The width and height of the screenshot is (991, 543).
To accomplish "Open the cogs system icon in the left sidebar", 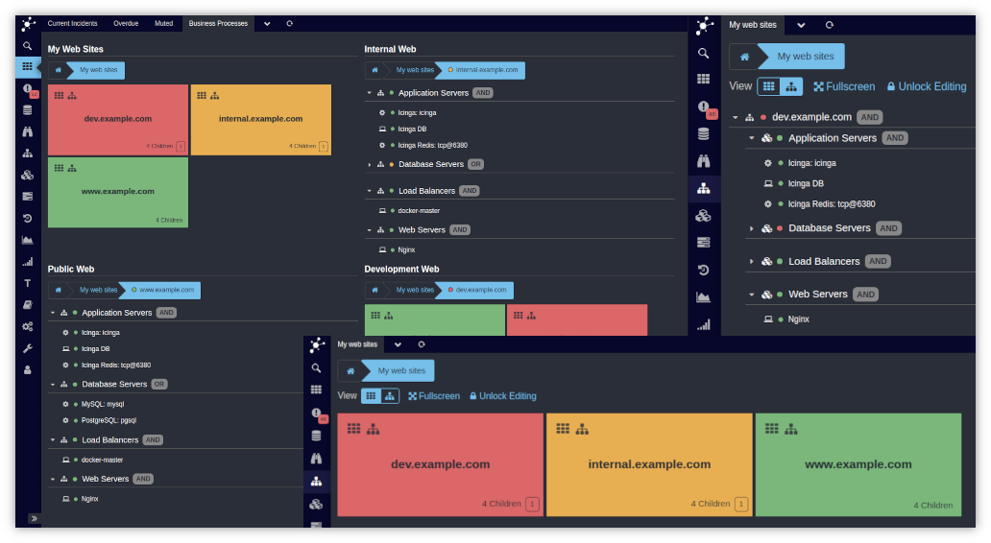I will 28,326.
